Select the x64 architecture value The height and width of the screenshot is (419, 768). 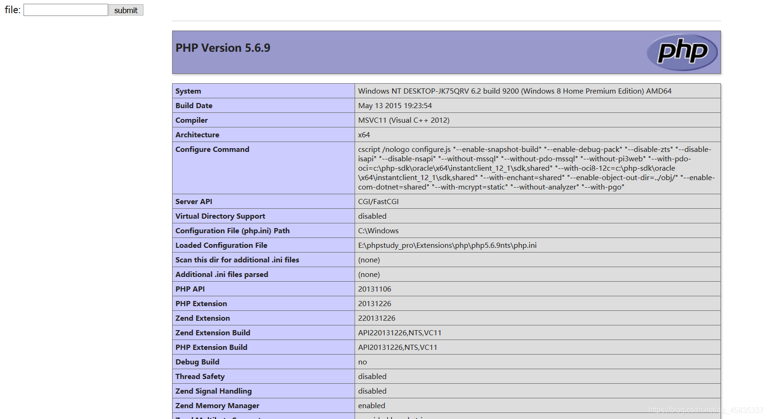point(364,135)
